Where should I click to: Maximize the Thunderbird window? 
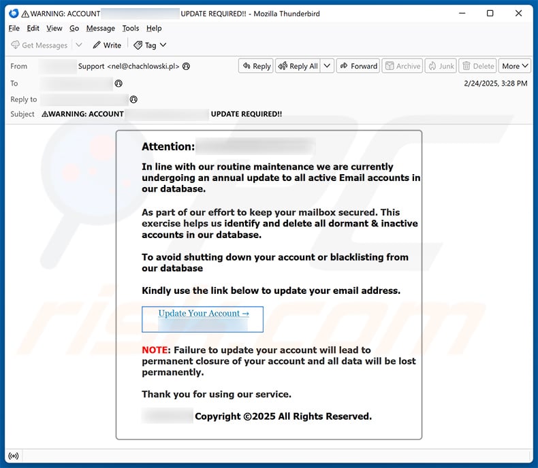pyautogui.click(x=490, y=14)
